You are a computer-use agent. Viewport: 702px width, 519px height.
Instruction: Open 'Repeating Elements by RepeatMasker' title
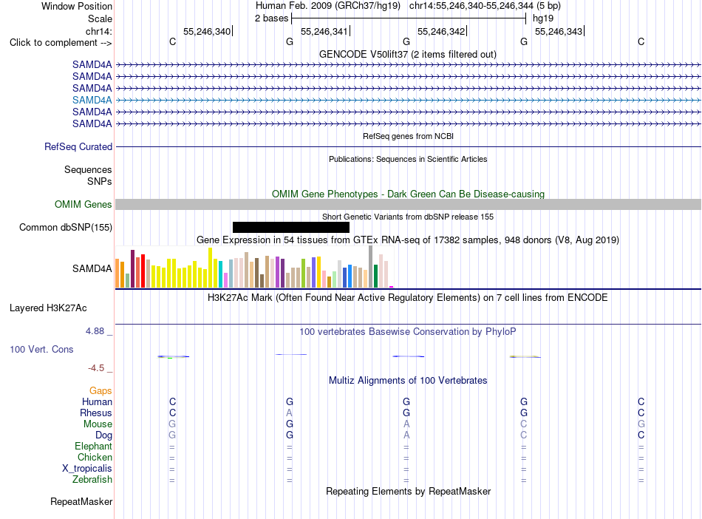pyautogui.click(x=408, y=491)
